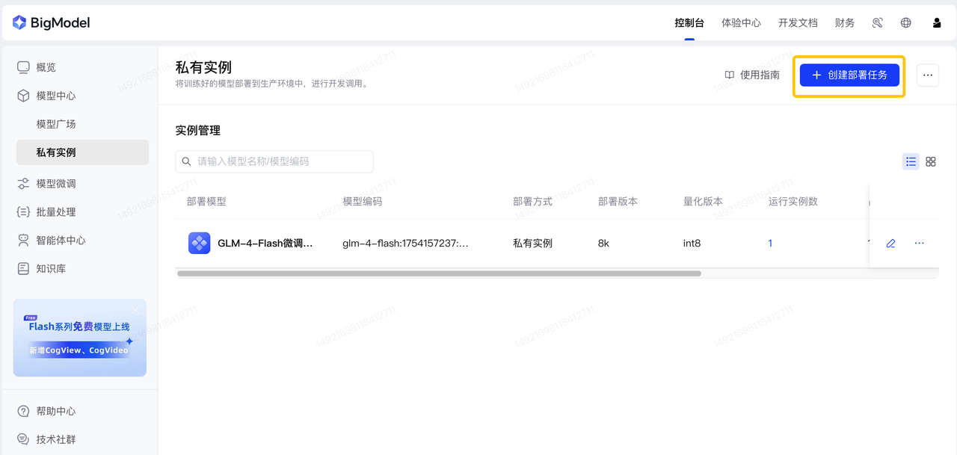Click the glm-4-flash:1754157237 model code
957x455 pixels.
point(406,244)
